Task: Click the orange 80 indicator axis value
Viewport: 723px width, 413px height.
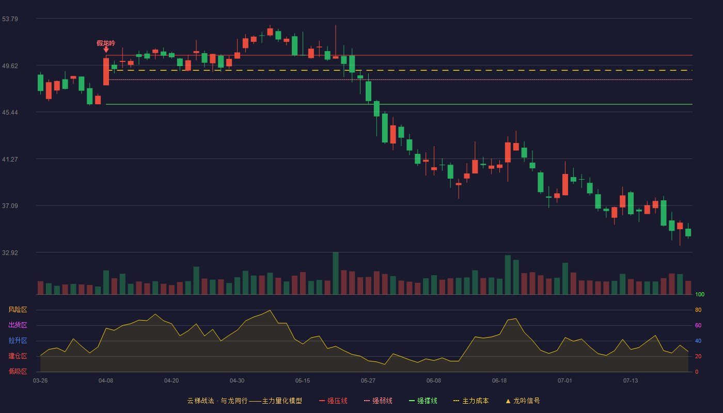Action: (698, 310)
